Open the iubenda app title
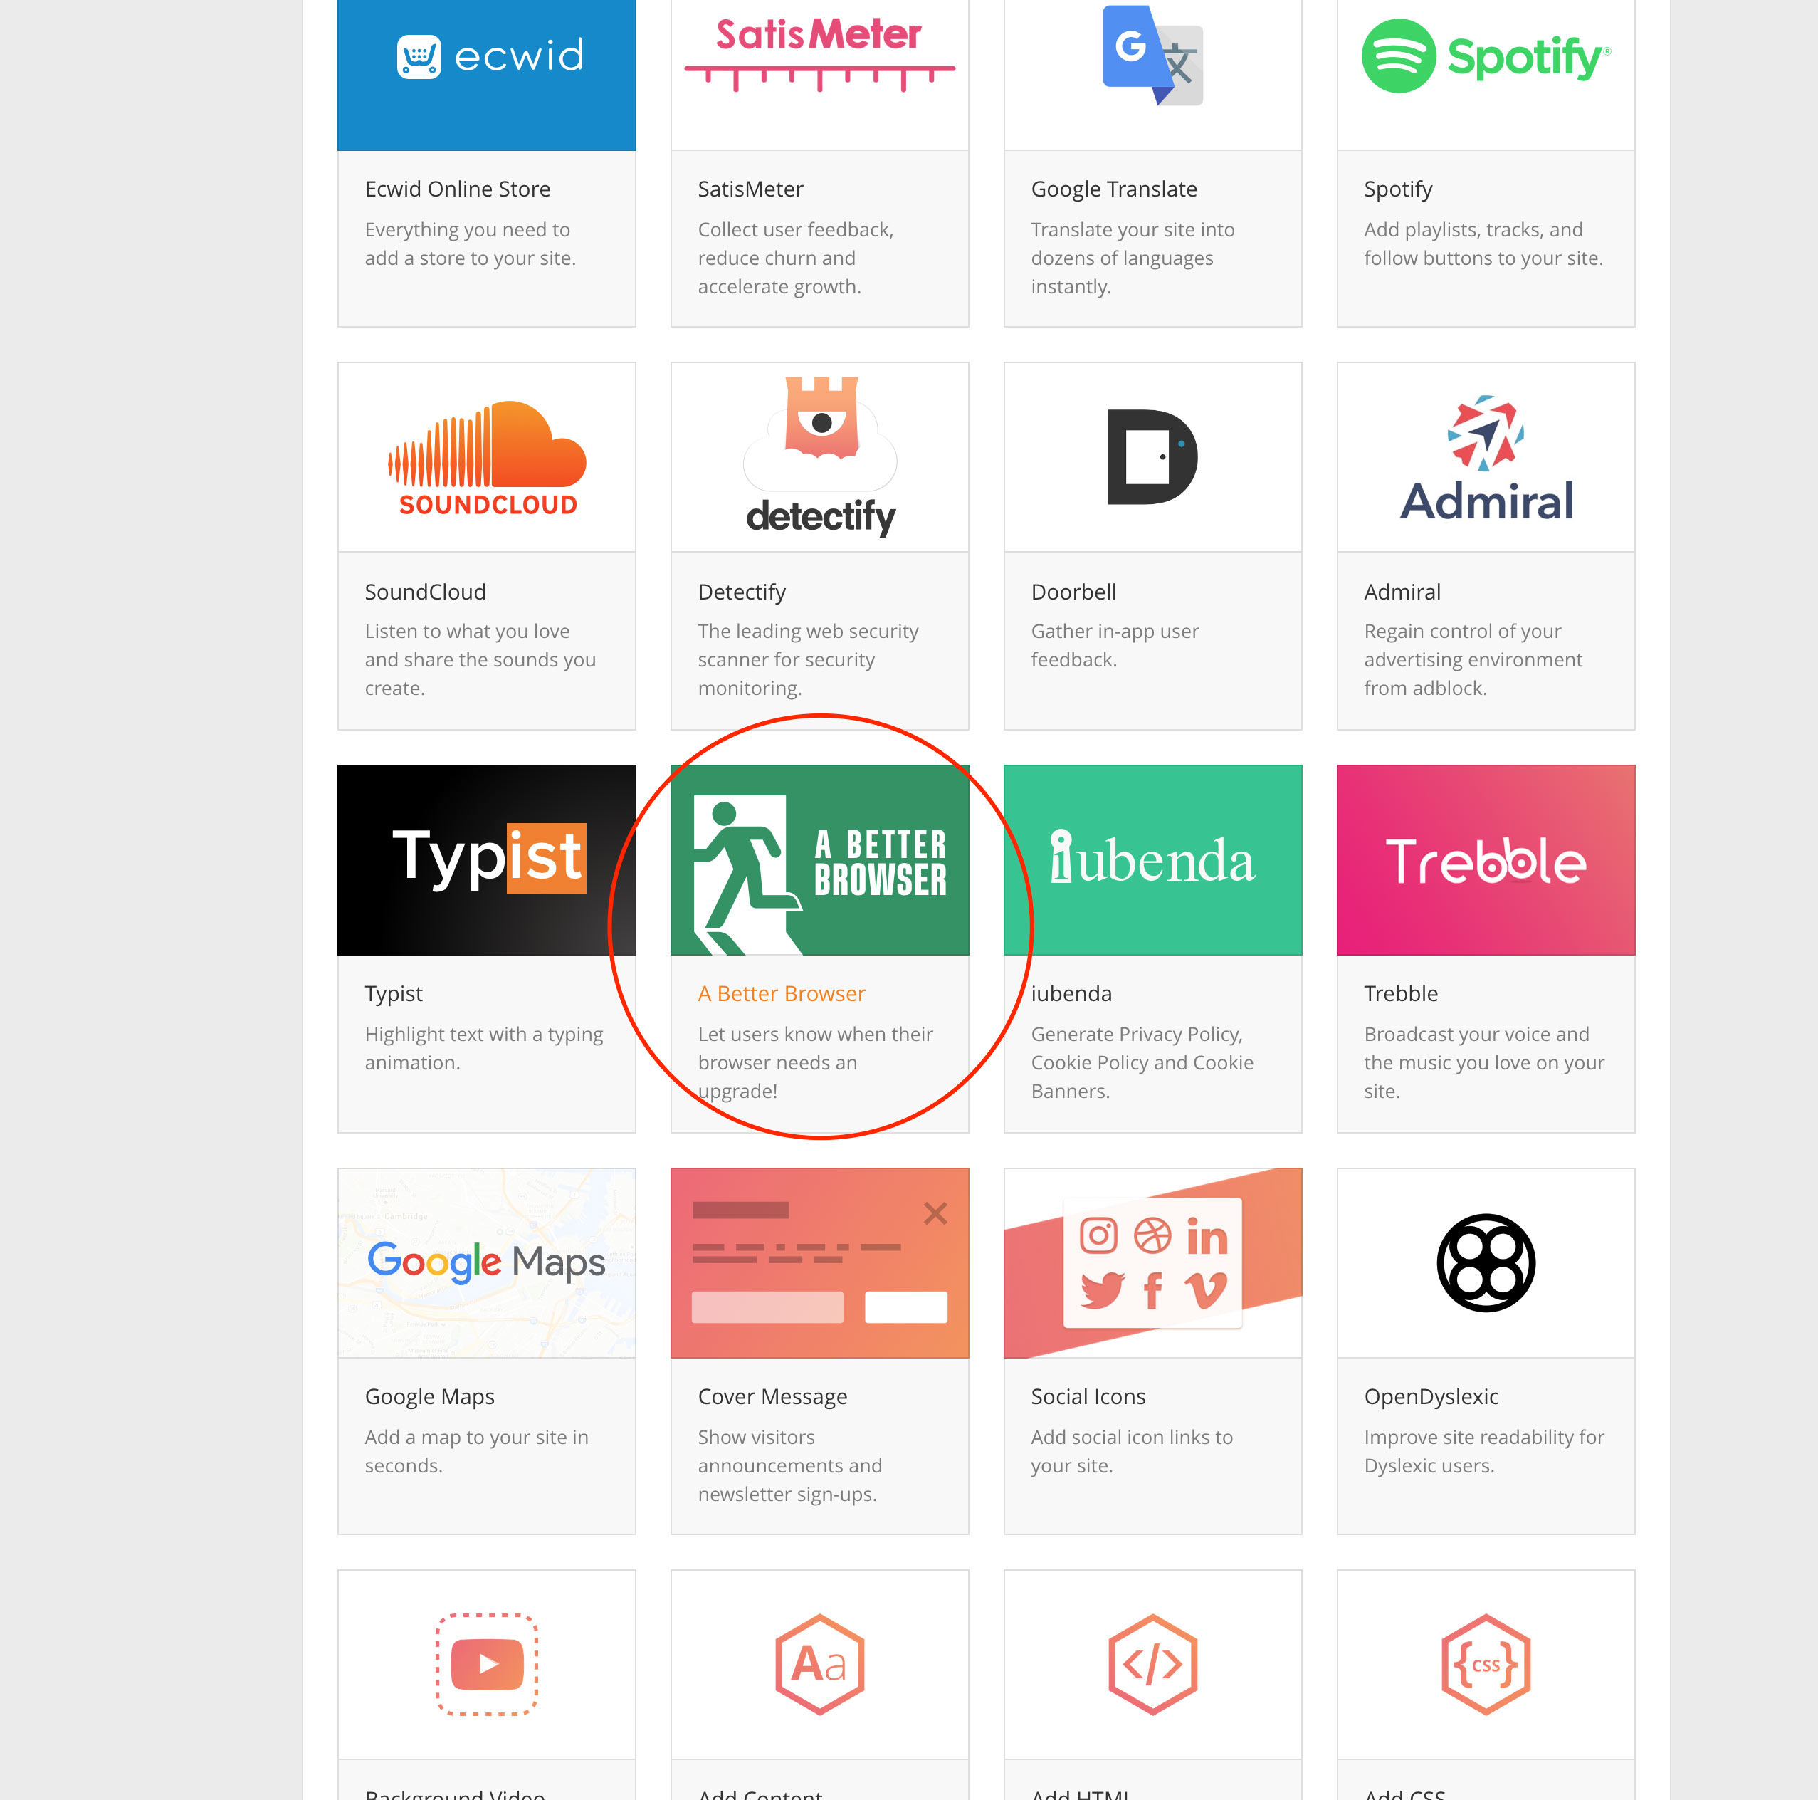The width and height of the screenshot is (1818, 1800). (x=1071, y=993)
